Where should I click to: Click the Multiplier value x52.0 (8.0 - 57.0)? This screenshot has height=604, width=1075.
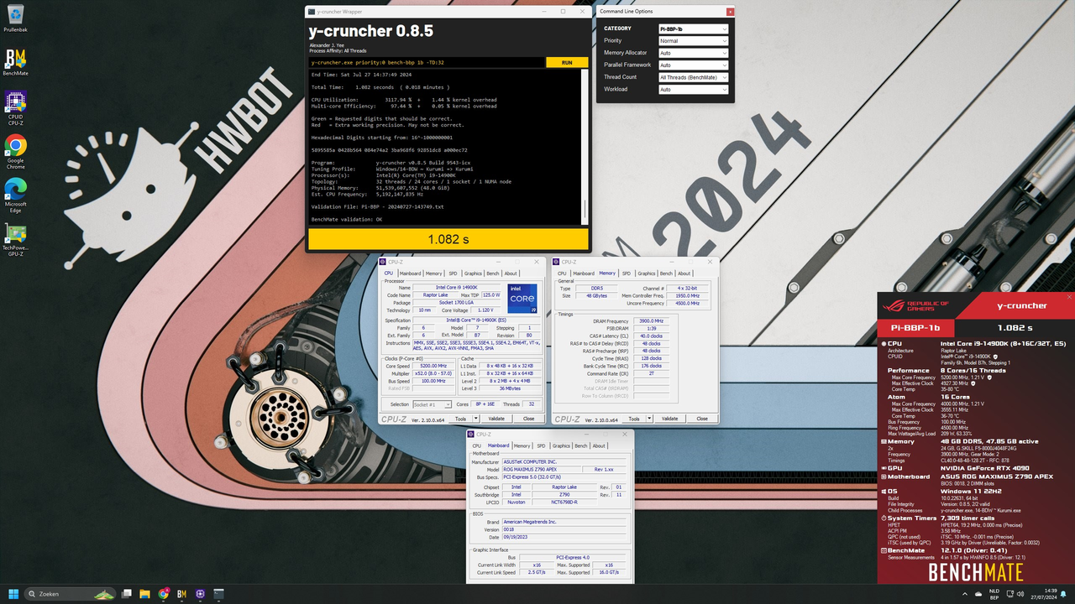pyautogui.click(x=433, y=373)
